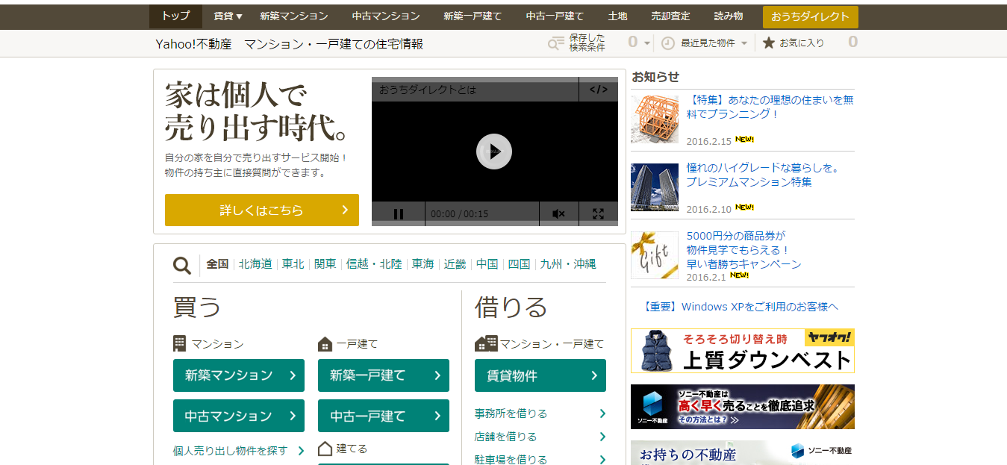Click green 中古一戸建て button under 買う

(x=384, y=416)
